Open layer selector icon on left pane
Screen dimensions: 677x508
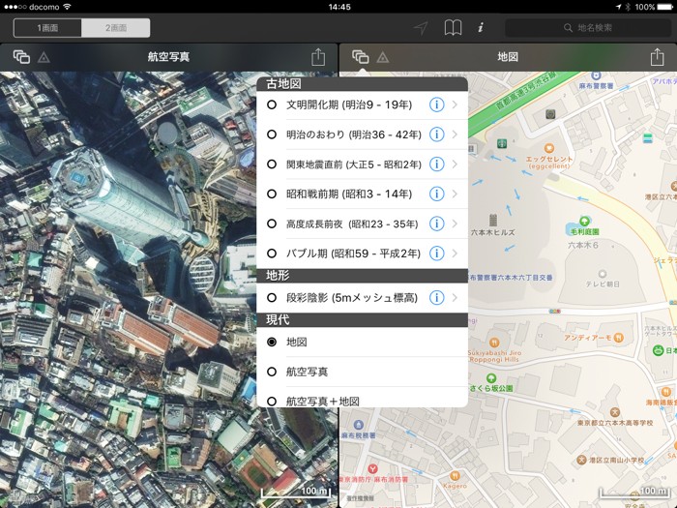pyautogui.click(x=21, y=57)
